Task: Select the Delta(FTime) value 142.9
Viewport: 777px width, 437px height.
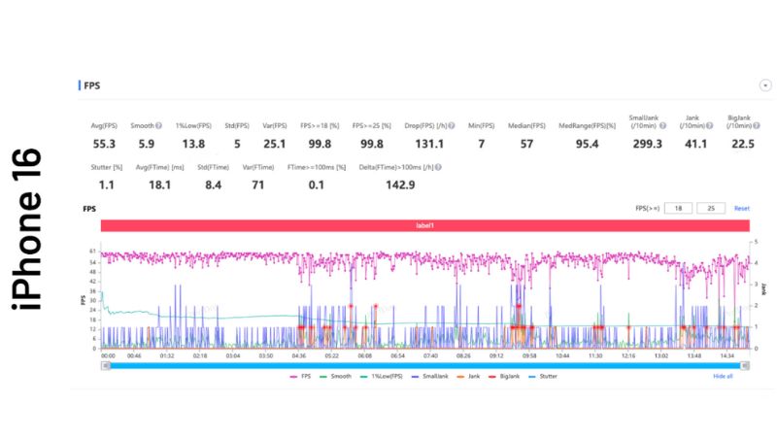Action: 400,185
